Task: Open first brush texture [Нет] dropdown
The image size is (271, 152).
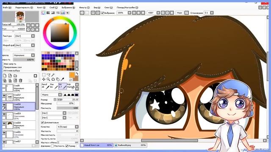Action: pyautogui.click(x=54, y=113)
